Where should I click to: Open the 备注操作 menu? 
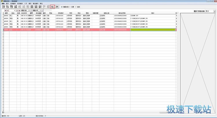coord(36,3)
